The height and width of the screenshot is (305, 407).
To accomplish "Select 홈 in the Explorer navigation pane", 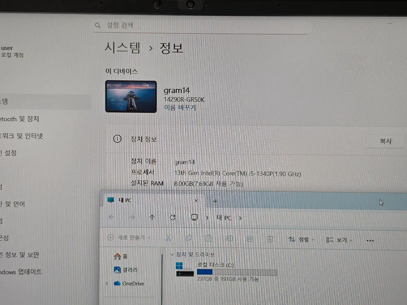I will (121, 256).
